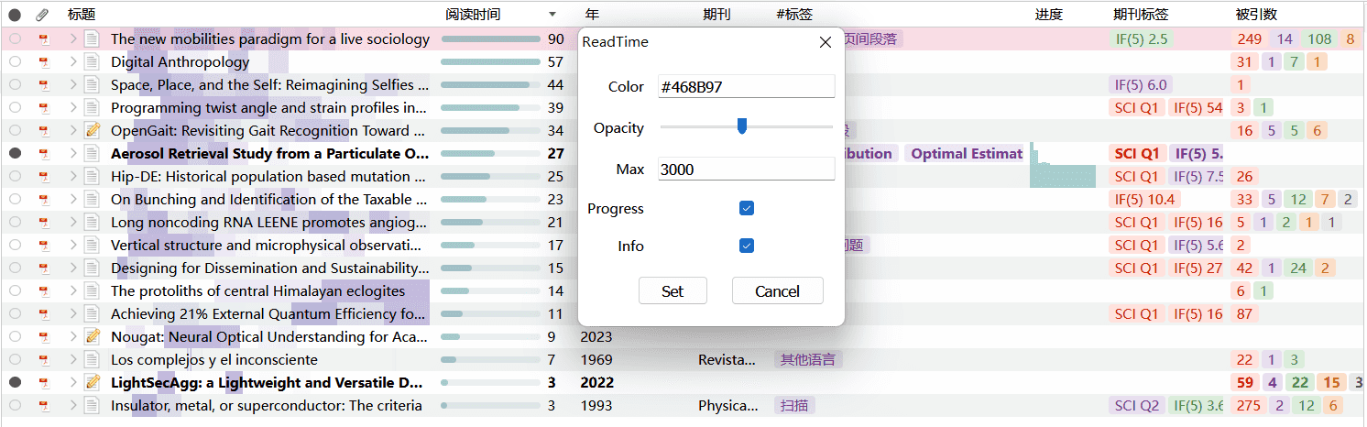Image resolution: width=1367 pixels, height=427 pixels.
Task: Sort by the 被引数 column header
Action: (1256, 15)
